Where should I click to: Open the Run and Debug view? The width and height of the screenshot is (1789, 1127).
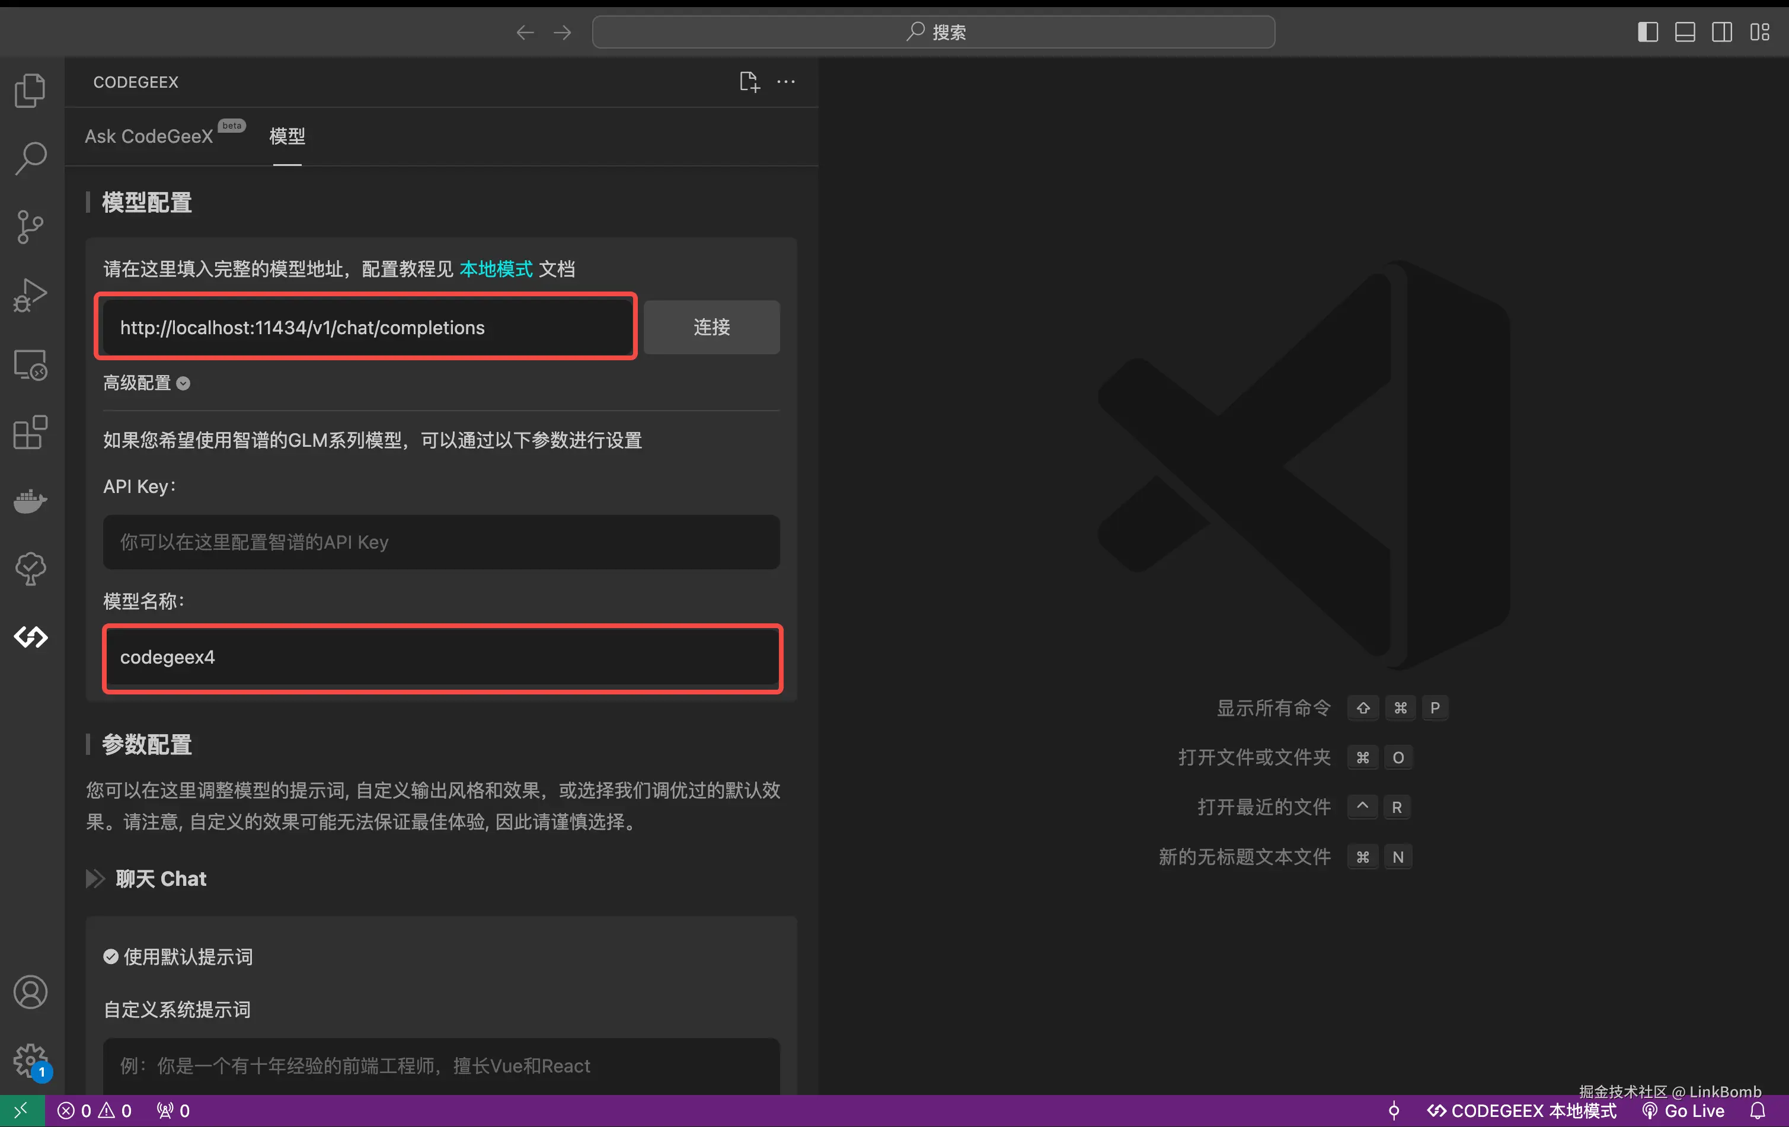coord(30,294)
